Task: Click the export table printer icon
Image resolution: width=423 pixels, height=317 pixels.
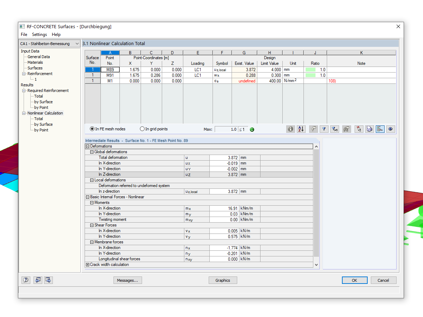Action: pyautogui.click(x=369, y=129)
